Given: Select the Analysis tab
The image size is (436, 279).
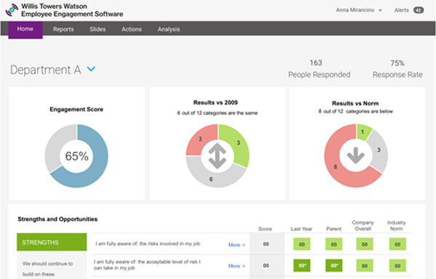Looking at the screenshot, I should (x=169, y=29).
